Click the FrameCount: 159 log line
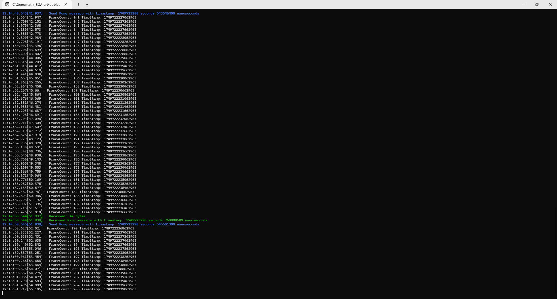Viewport: 557px width, 299px height. (90, 90)
